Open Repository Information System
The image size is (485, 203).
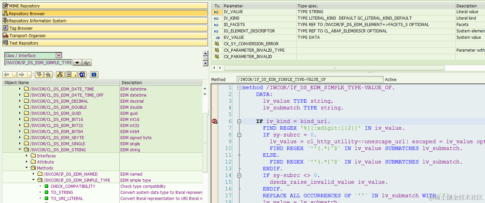(105, 21)
